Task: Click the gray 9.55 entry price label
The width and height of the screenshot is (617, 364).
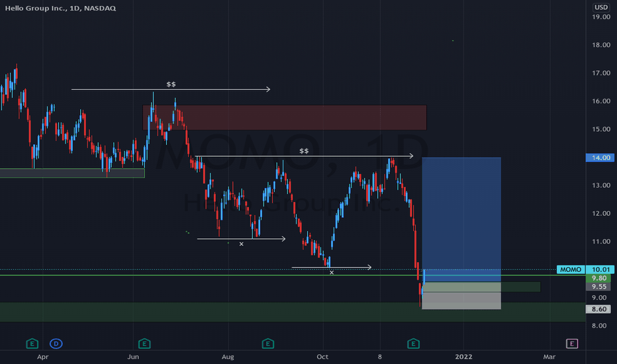Action: tap(598, 287)
